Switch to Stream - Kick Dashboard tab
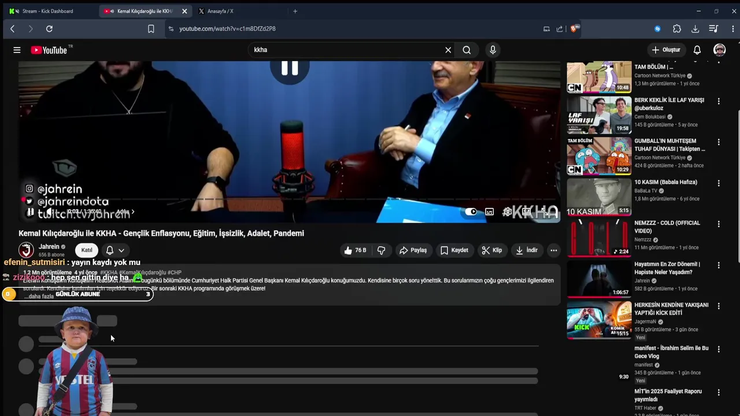Viewport: 740px width, 416px height. click(x=47, y=11)
